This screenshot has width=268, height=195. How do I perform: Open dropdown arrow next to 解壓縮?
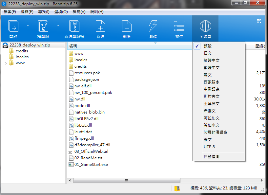point(58,26)
